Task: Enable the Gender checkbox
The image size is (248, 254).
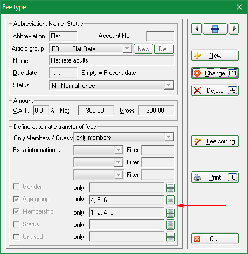Action: [x=16, y=187]
